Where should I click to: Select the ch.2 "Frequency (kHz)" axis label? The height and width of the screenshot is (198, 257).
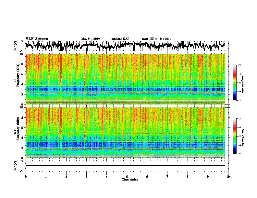click(x=18, y=129)
